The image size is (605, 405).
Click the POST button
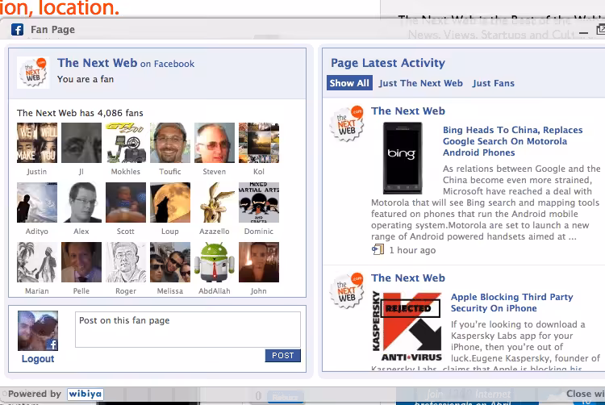click(283, 356)
